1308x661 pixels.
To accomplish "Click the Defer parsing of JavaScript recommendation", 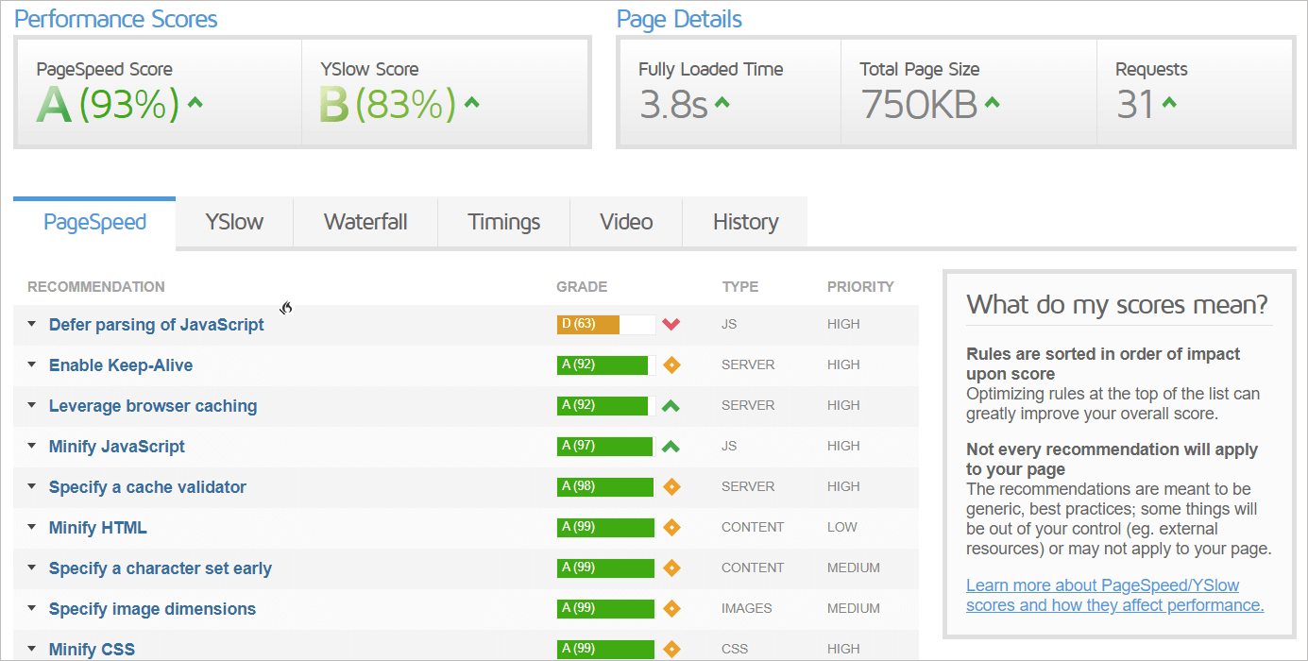I will click(157, 325).
